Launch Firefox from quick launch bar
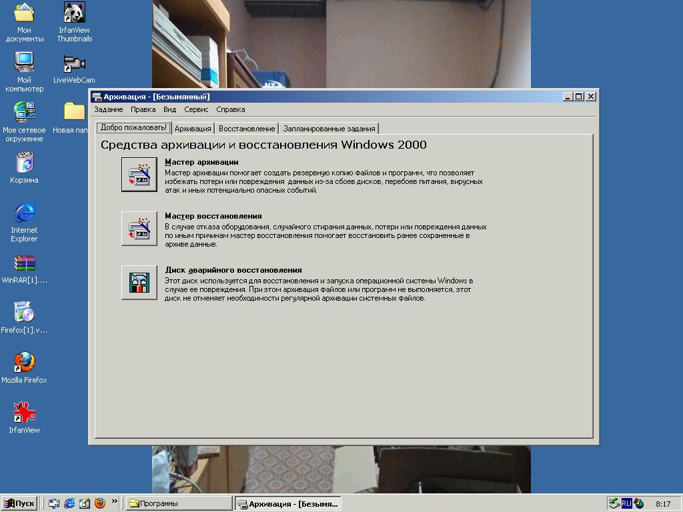Image resolution: width=683 pixels, height=512 pixels. [x=100, y=503]
